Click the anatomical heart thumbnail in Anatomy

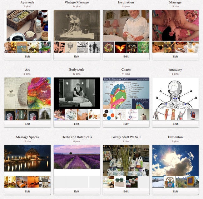[193, 114]
